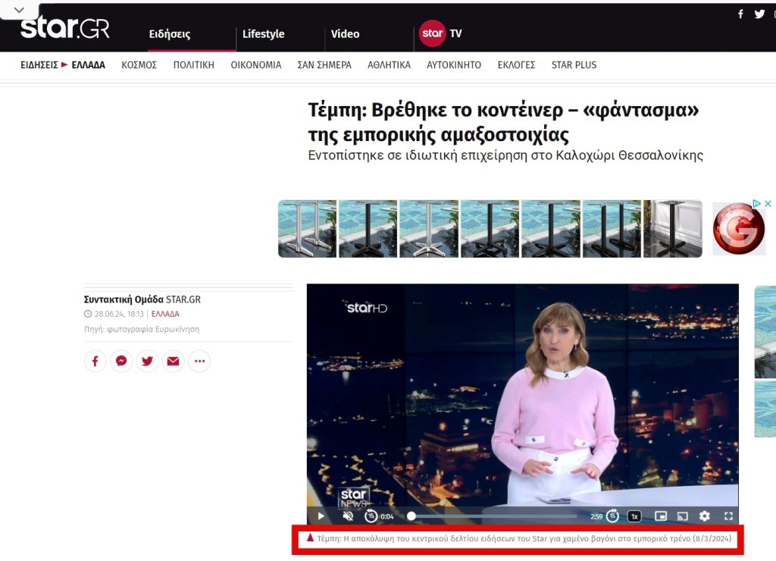Rewind video 15 seconds

371,516
